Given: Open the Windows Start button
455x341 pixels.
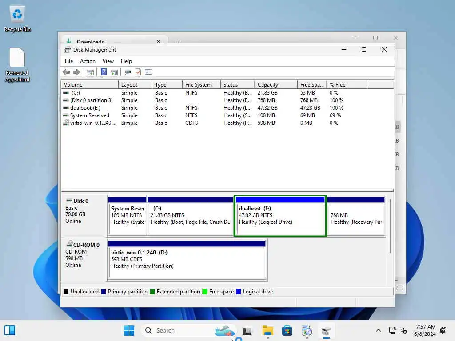Looking at the screenshot, I should pyautogui.click(x=129, y=330).
